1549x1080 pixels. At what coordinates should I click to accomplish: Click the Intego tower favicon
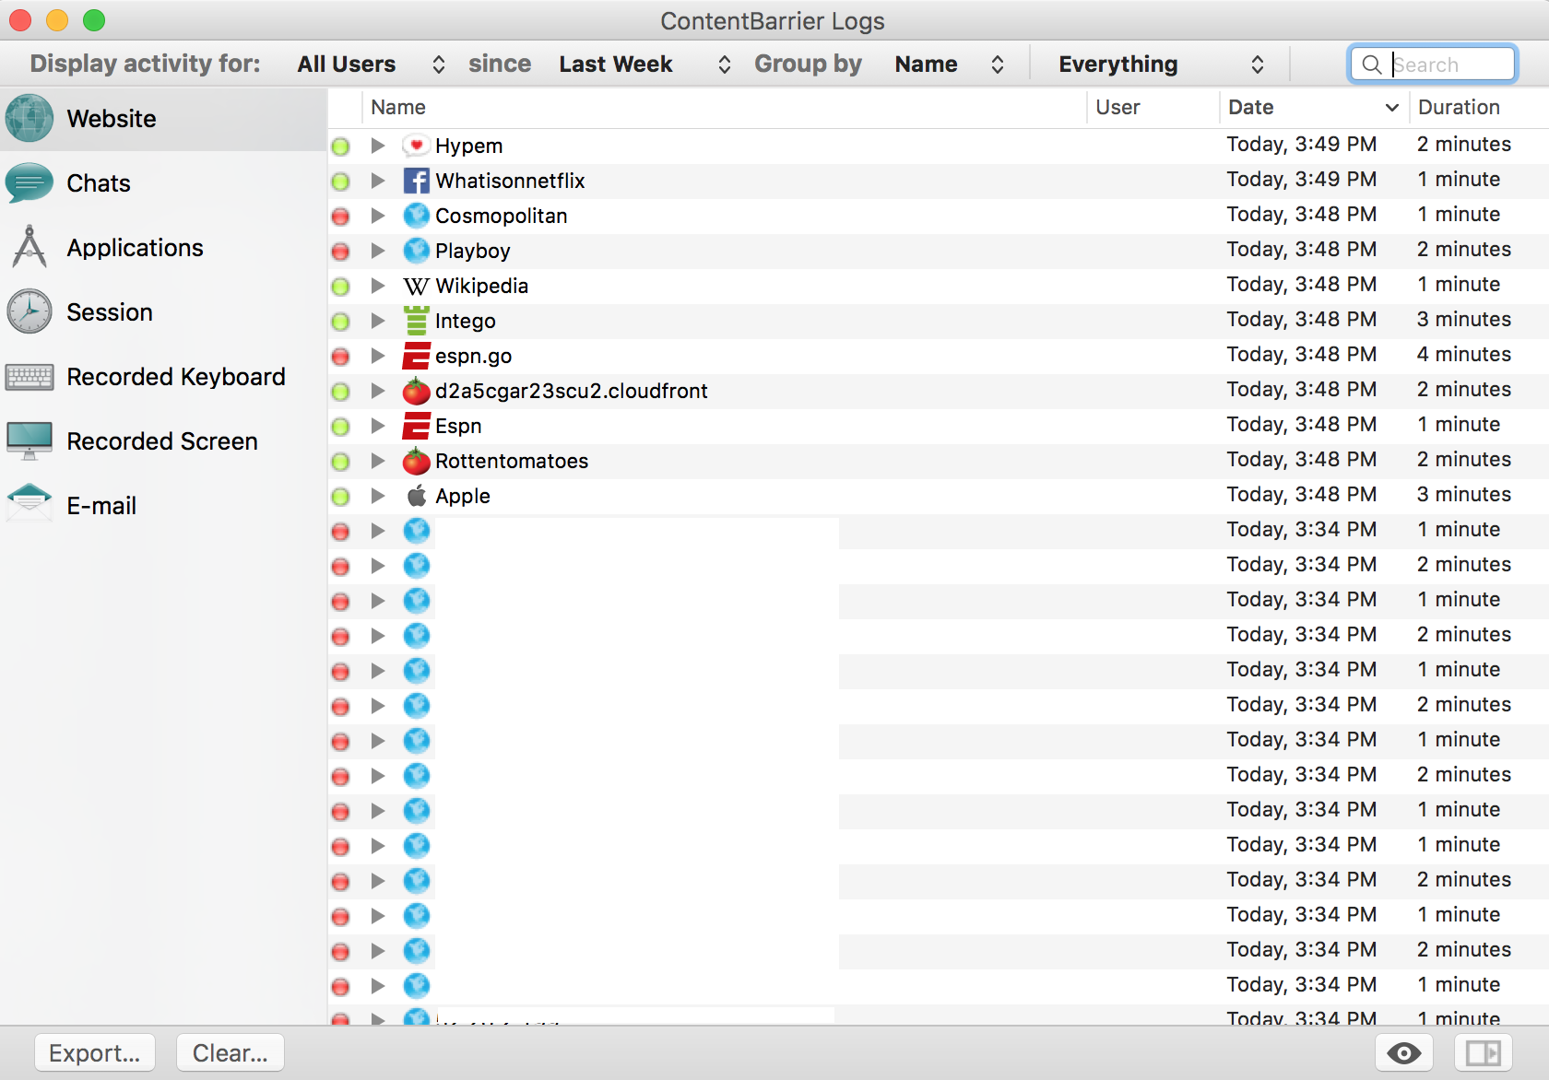click(417, 320)
